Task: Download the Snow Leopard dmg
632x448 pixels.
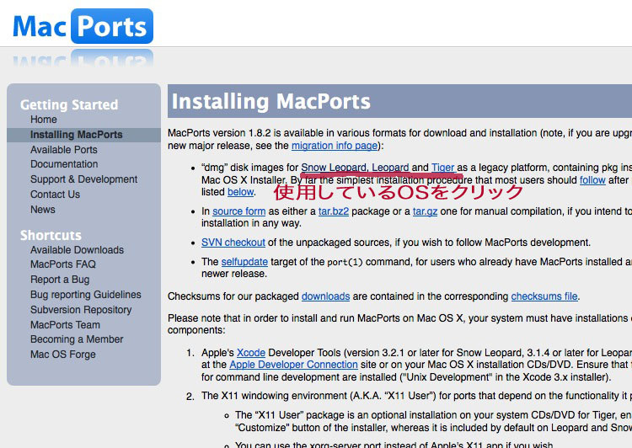Action: tap(334, 168)
